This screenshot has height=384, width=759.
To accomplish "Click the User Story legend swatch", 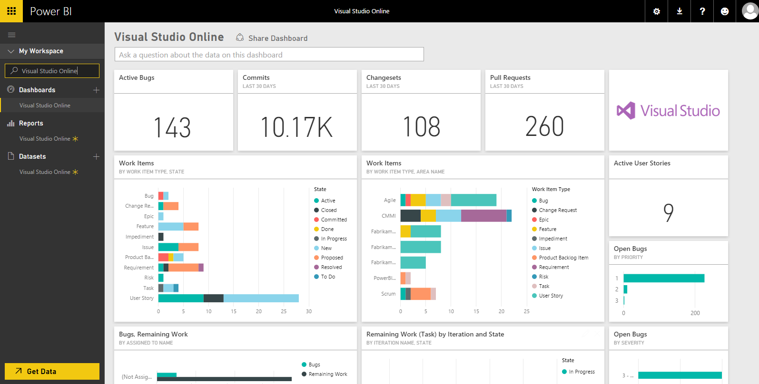I will (x=534, y=296).
